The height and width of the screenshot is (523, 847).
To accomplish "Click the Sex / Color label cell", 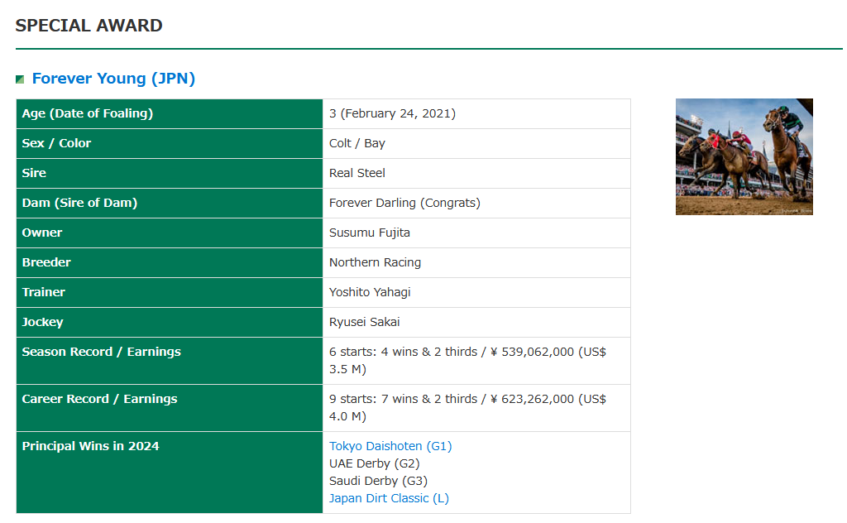I will [170, 143].
